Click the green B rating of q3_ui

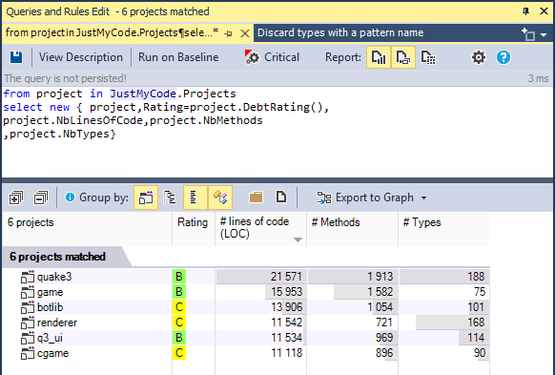pos(179,338)
